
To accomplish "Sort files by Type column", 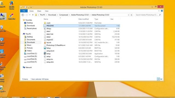I will coord(96,19).
